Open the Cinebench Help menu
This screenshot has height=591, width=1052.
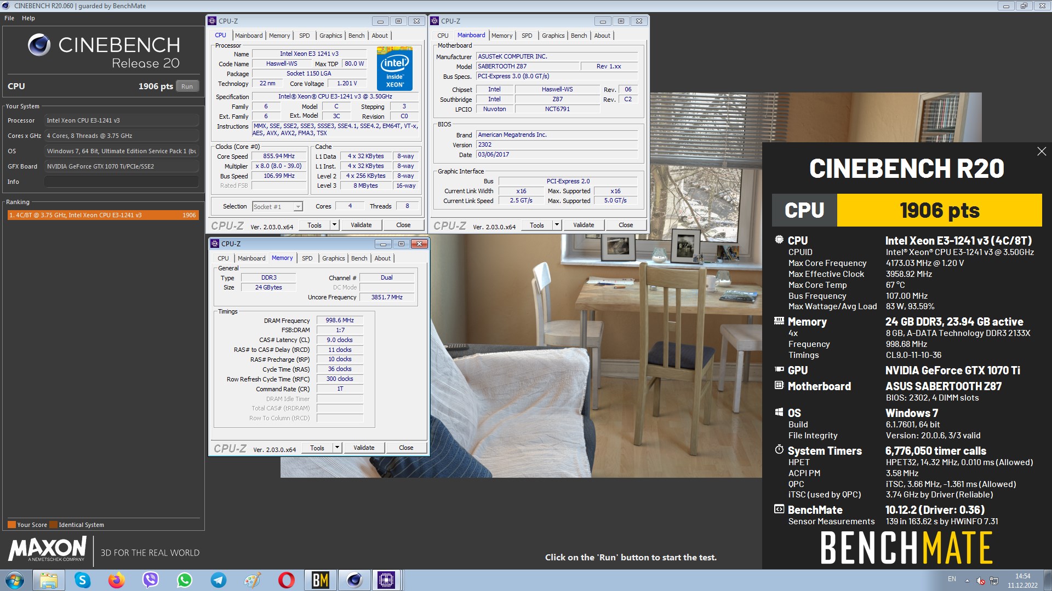coord(28,18)
